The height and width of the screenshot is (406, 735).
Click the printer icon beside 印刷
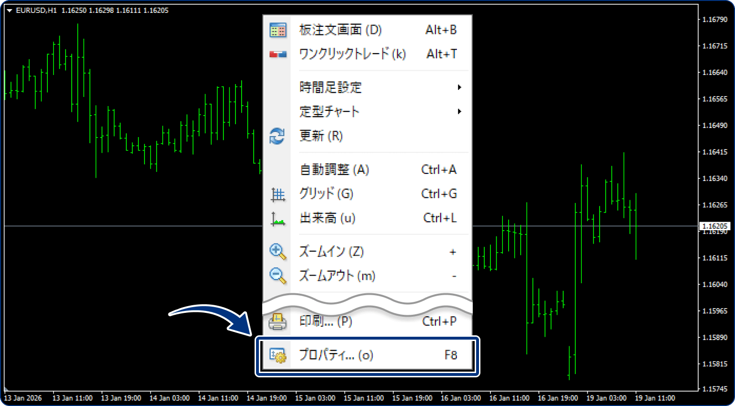pos(278,321)
